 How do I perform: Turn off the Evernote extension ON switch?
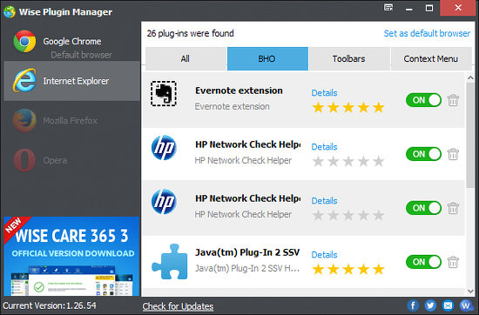(x=423, y=100)
